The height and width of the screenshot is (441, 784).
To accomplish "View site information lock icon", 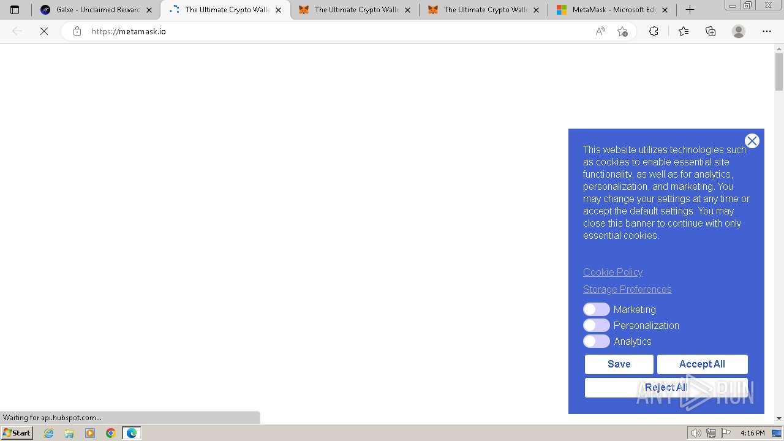I will [x=77, y=31].
